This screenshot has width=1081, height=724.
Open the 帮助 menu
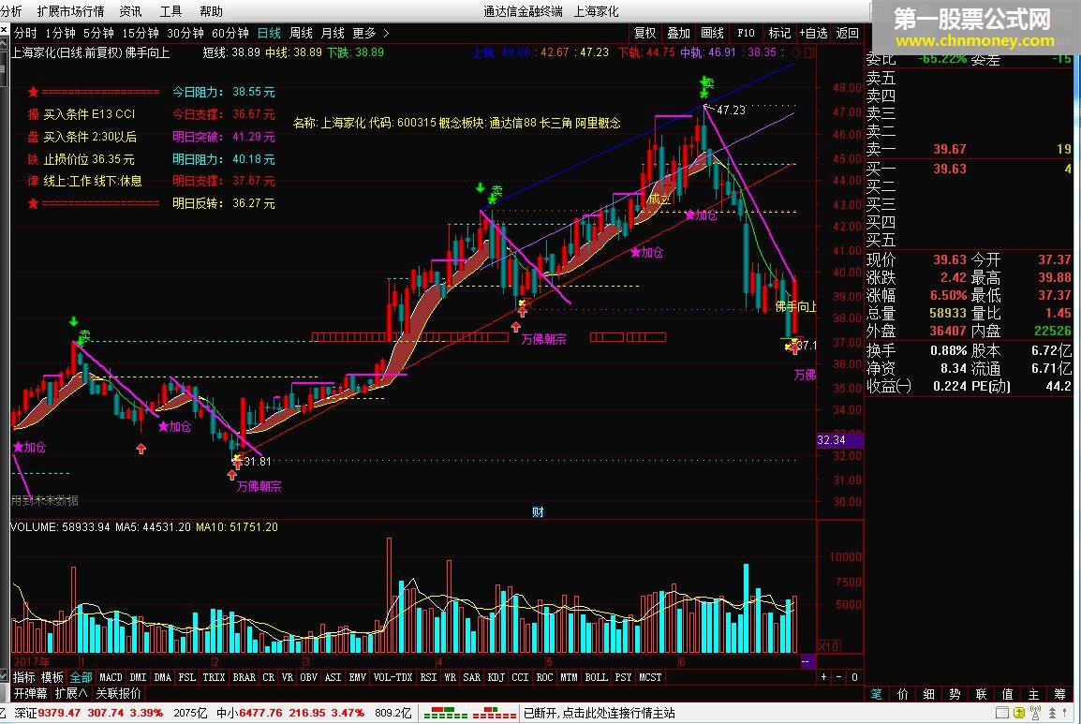pyautogui.click(x=211, y=11)
